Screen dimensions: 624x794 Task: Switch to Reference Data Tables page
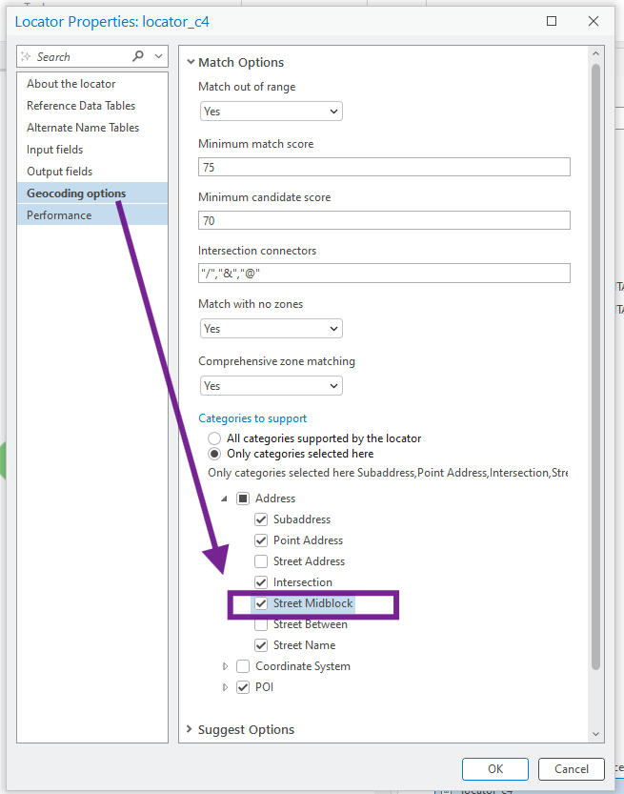[81, 106]
